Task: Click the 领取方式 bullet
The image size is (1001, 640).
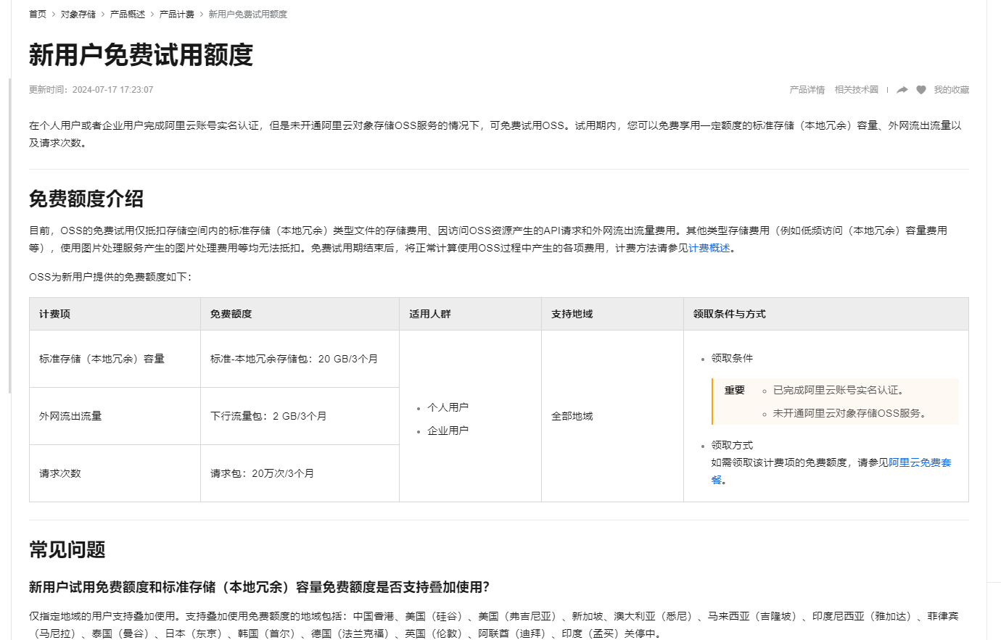Action: [x=732, y=445]
